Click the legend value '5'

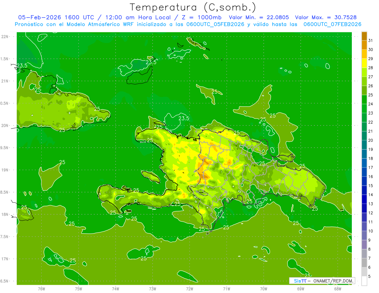point(370,277)
